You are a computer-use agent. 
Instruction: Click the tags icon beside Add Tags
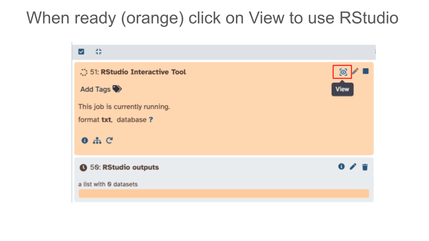[x=117, y=89]
